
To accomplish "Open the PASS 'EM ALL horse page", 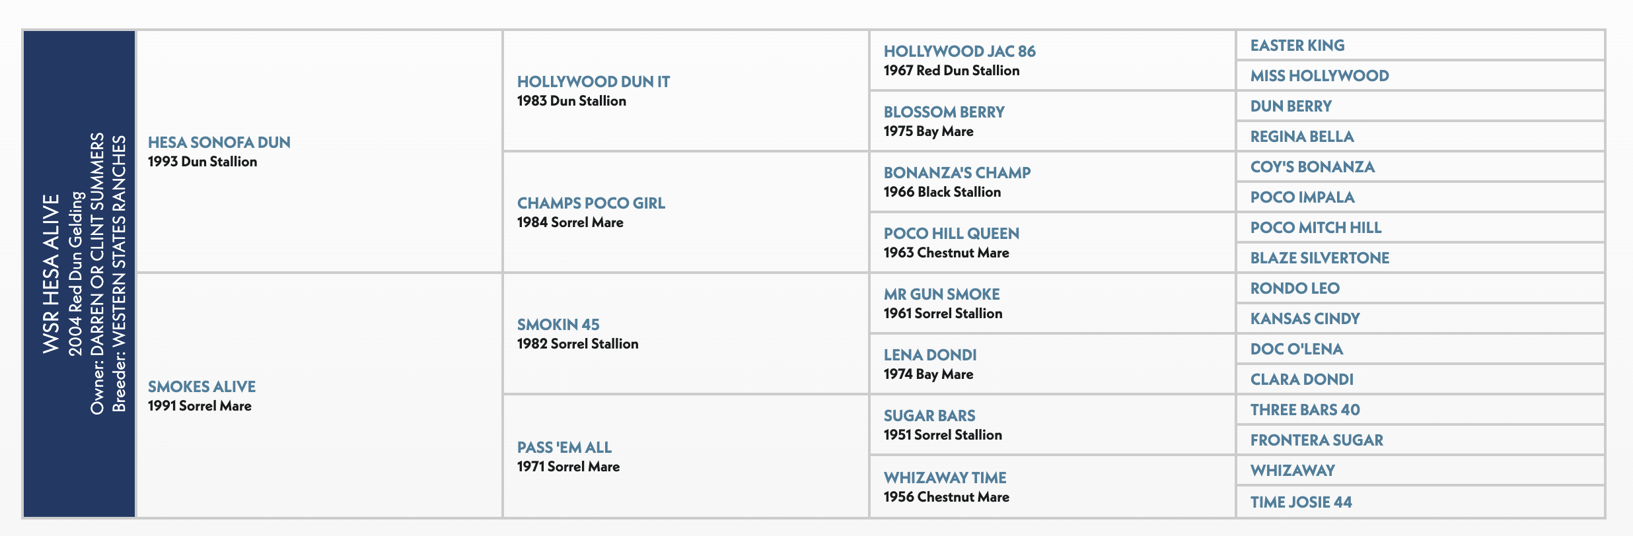I will pyautogui.click(x=564, y=447).
